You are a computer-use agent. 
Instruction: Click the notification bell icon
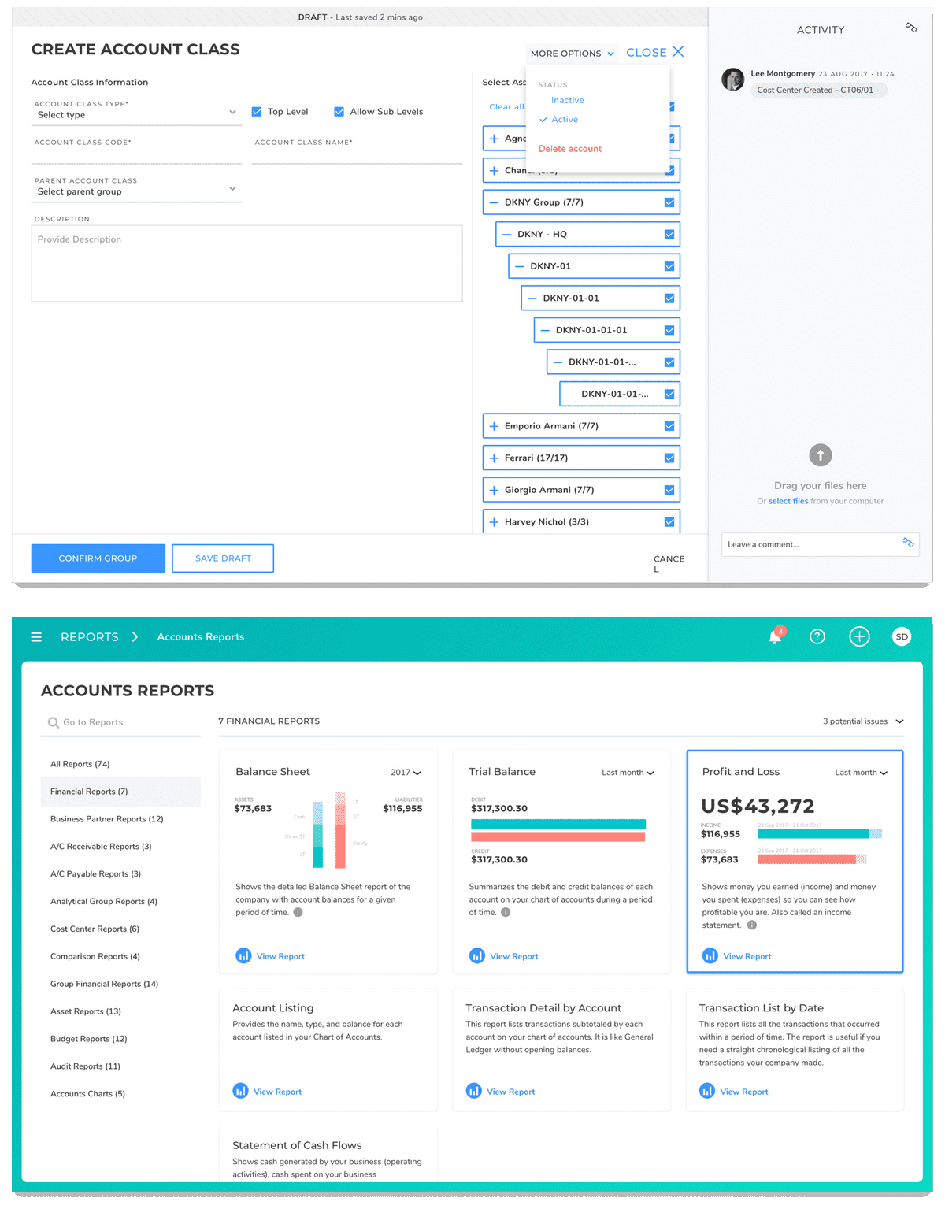click(x=775, y=636)
